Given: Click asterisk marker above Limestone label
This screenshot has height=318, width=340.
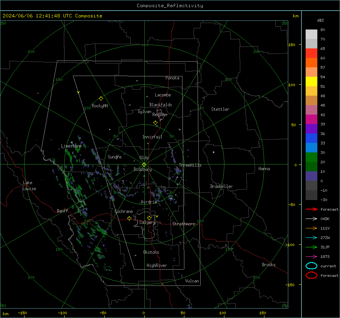Looking at the screenshot, I should (71, 143).
